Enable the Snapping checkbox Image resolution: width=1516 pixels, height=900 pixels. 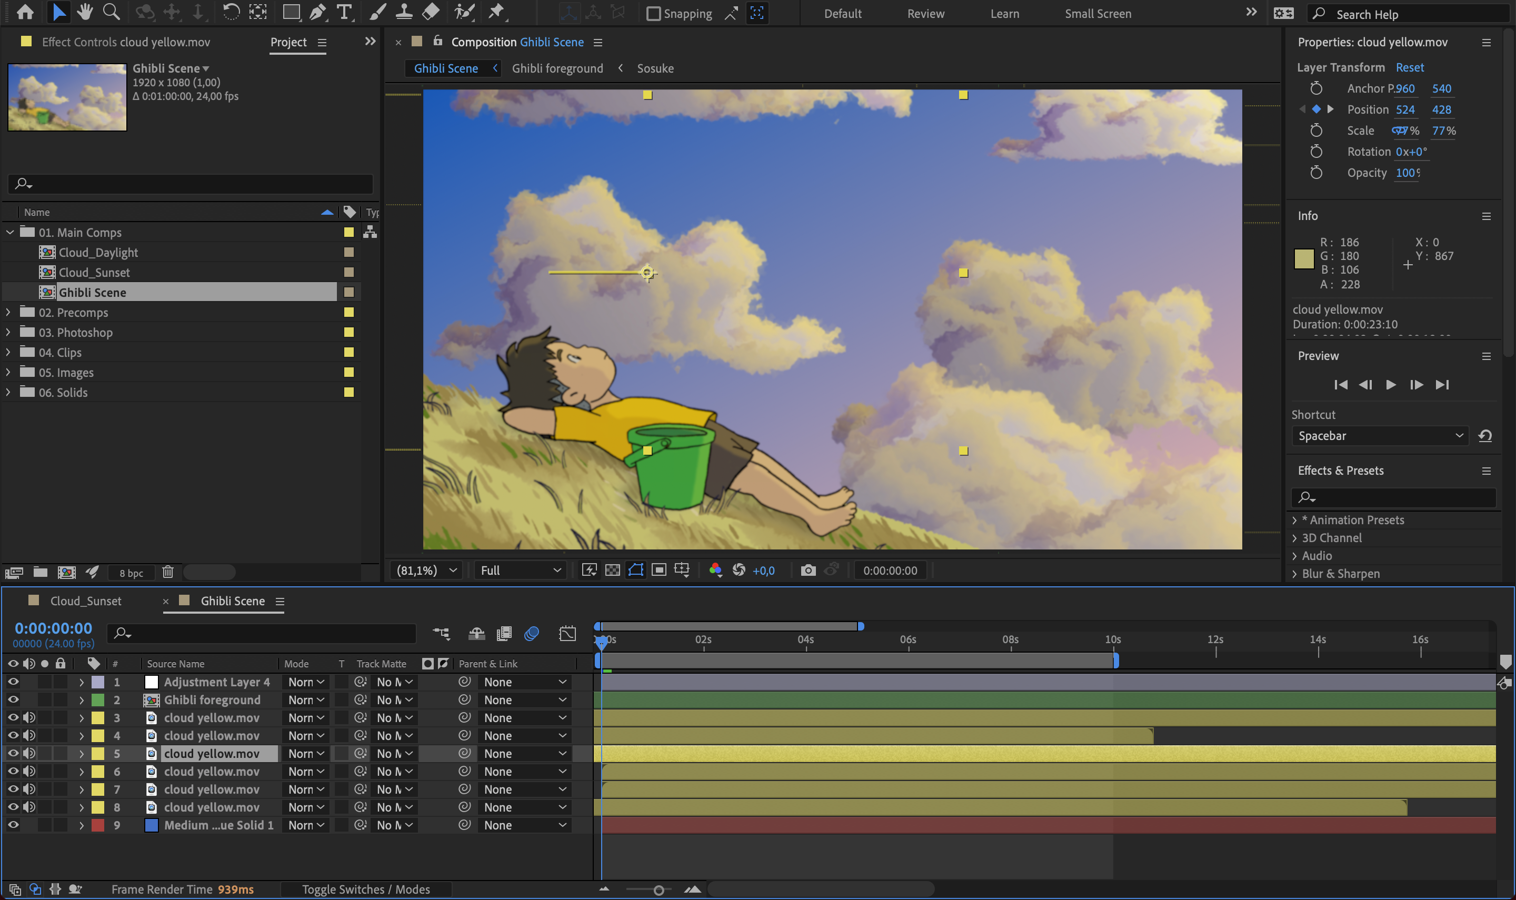(653, 13)
